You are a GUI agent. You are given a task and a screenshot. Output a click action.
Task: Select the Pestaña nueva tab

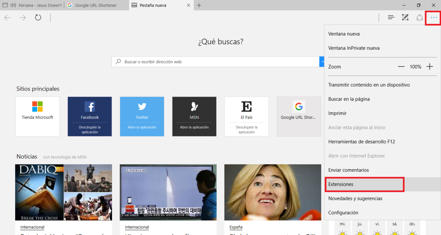(162, 5)
